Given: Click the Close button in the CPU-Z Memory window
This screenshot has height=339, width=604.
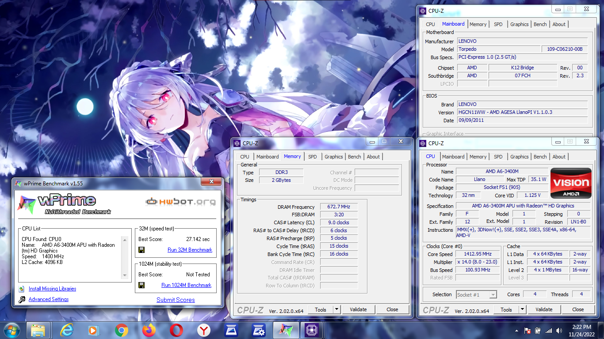Looking at the screenshot, I should [x=392, y=309].
